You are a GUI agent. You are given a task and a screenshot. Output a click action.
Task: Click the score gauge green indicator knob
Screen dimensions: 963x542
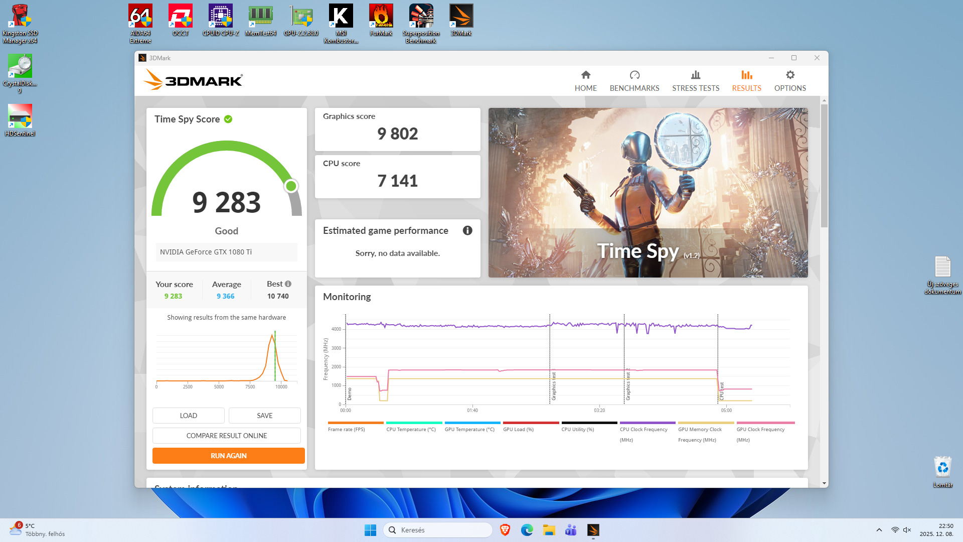(291, 186)
